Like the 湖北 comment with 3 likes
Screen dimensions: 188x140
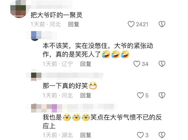coord(140,135)
